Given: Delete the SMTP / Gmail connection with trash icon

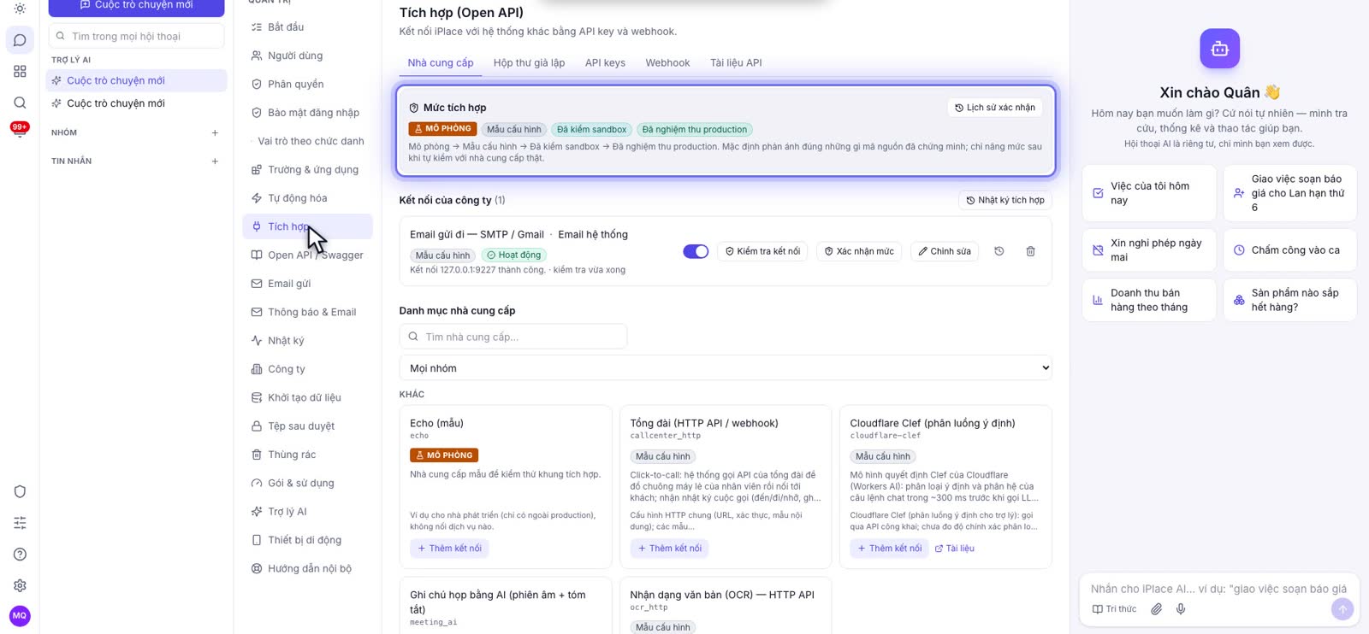Looking at the screenshot, I should pos(1030,251).
